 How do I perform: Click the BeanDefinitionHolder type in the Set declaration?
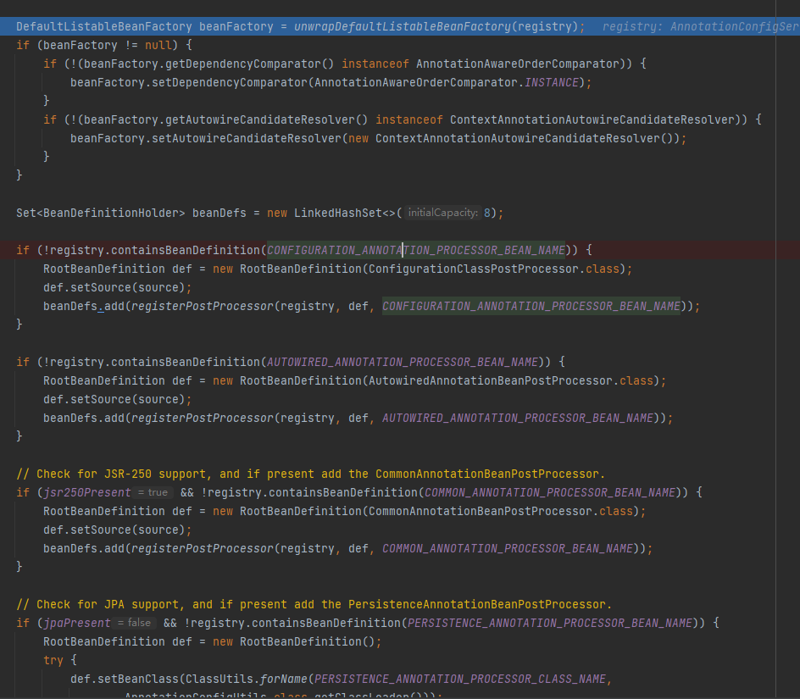111,214
